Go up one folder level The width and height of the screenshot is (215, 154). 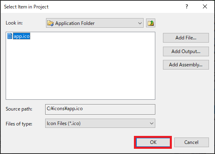[150, 23]
